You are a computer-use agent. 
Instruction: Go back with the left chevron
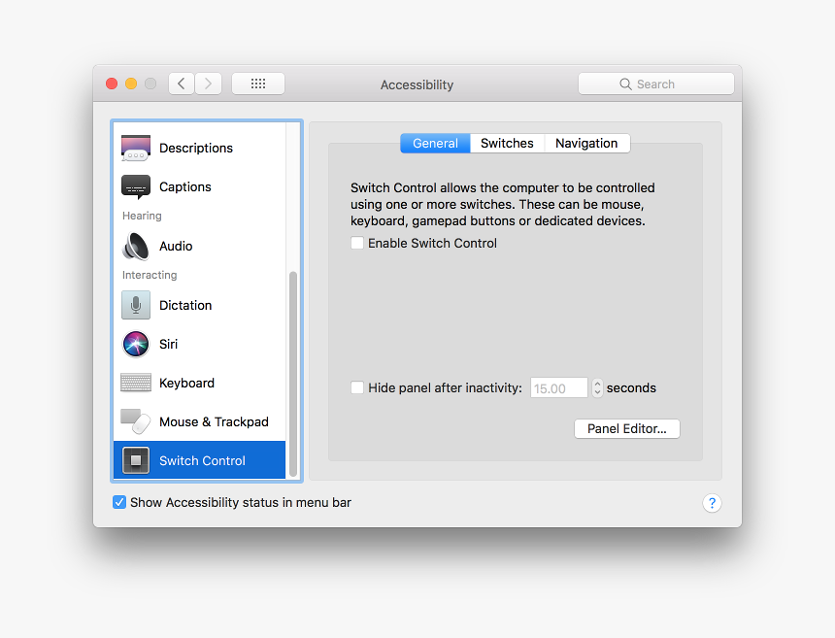pos(182,84)
